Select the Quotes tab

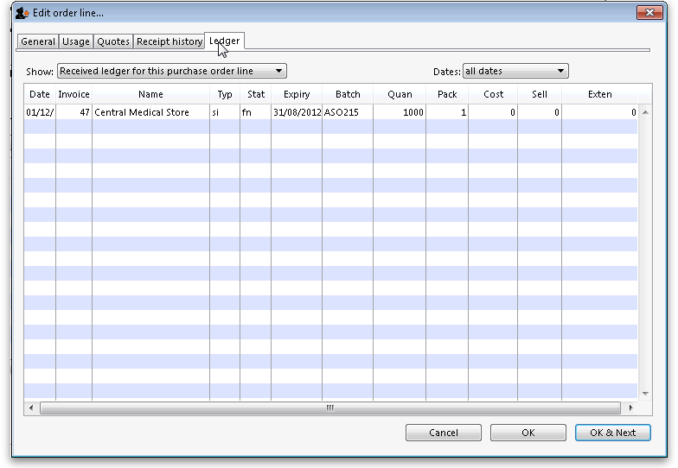tap(113, 41)
